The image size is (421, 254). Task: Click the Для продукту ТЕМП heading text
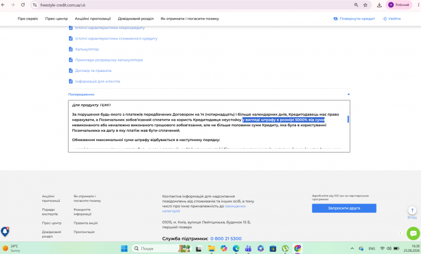coord(92,105)
